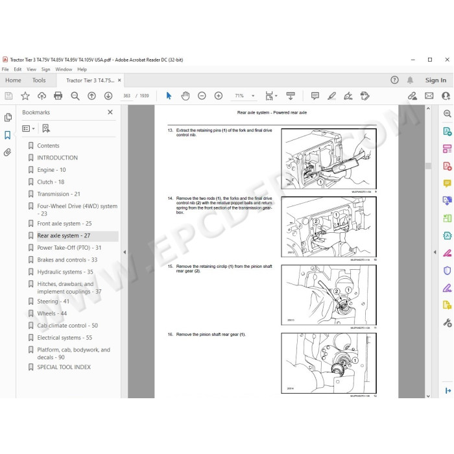The width and height of the screenshot is (454, 454).
Task: Show the page thumbnails panel
Action: pyautogui.click(x=8, y=117)
